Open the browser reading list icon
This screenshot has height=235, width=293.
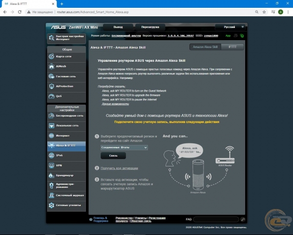[273, 12]
